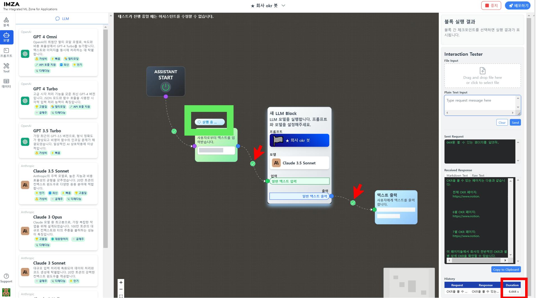Click the GPT 3.5 Turbo OpenAI logo
Viewport: 536px width, 298px height.
[x=25, y=142]
